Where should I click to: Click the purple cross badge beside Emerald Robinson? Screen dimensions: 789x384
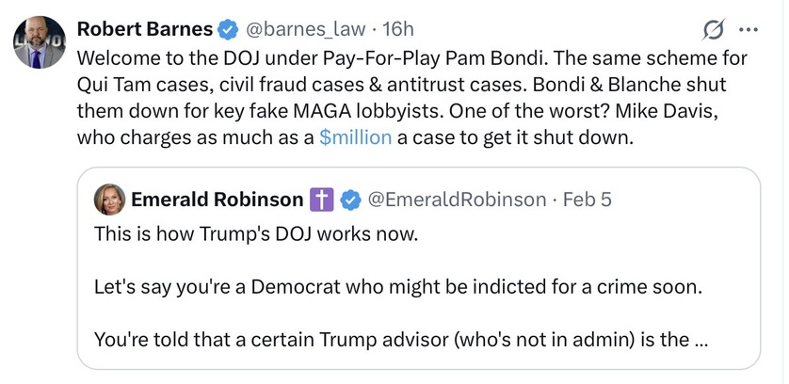[x=320, y=200]
